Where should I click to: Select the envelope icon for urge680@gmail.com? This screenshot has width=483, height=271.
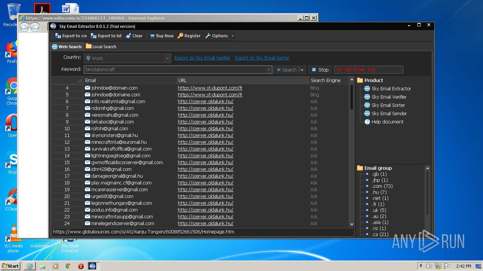88,196
